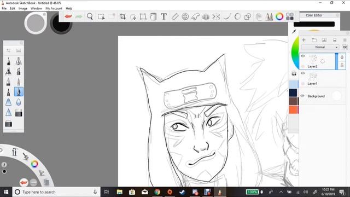Screen dimensions: 350x197
Task: Open the File menu
Action: coord(4,9)
